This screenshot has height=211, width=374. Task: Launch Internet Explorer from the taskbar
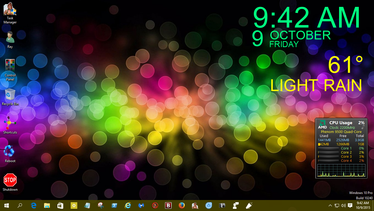(x=128, y=205)
